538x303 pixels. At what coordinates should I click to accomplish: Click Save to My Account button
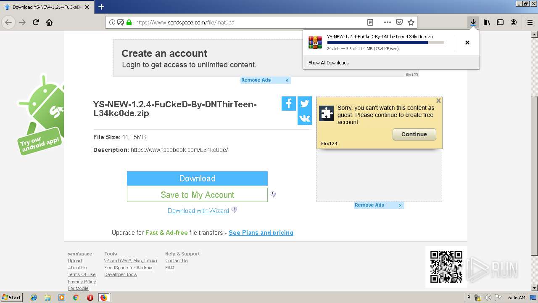(197, 195)
